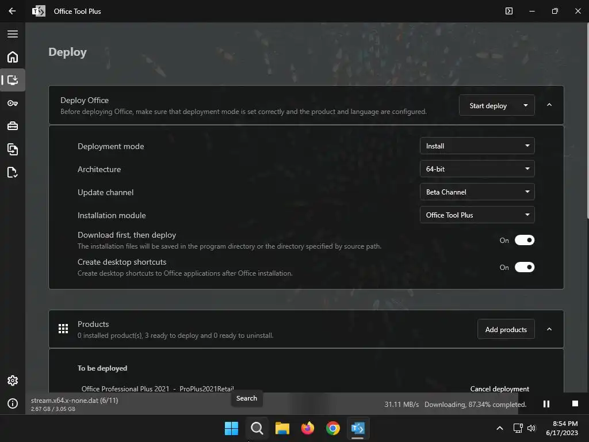
Task: Toggle Create desktop shortcuts switch
Action: [x=525, y=267]
